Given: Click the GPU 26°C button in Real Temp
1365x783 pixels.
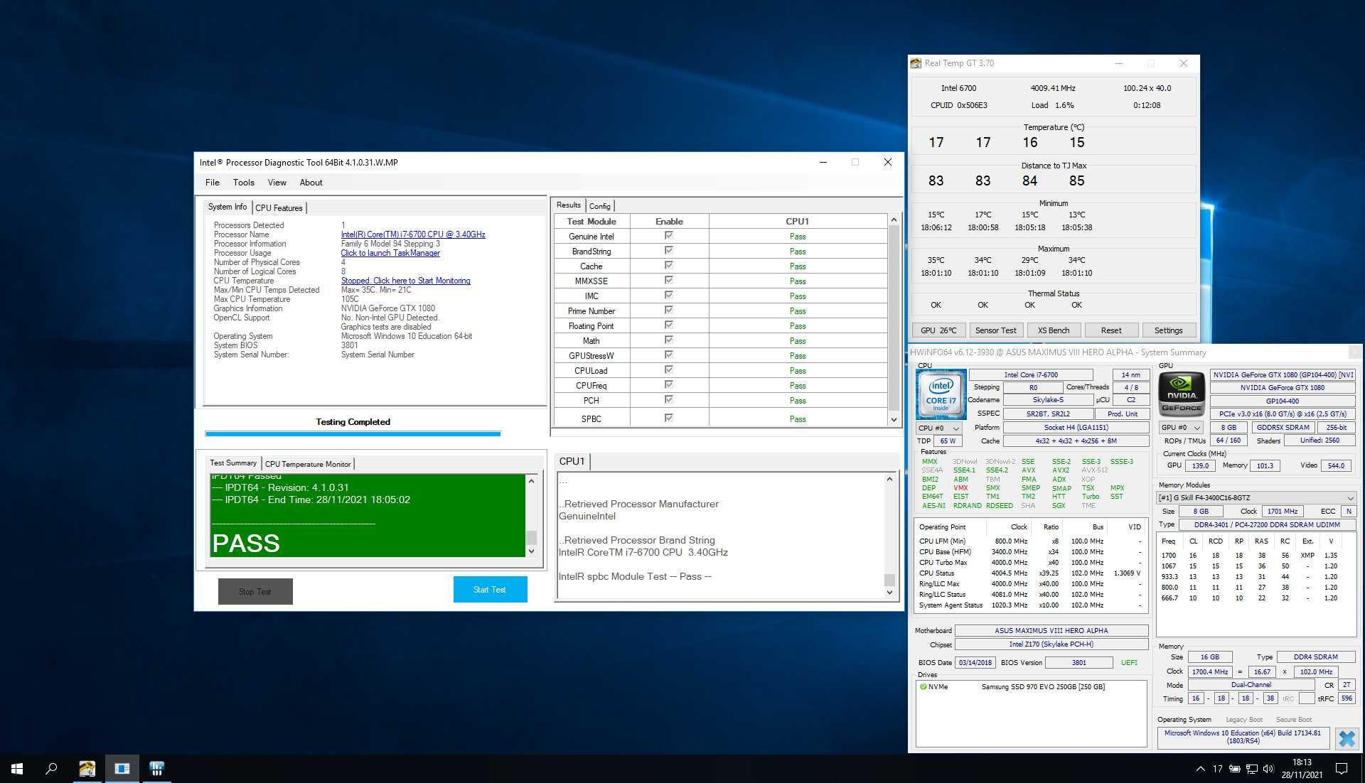Looking at the screenshot, I should point(938,330).
